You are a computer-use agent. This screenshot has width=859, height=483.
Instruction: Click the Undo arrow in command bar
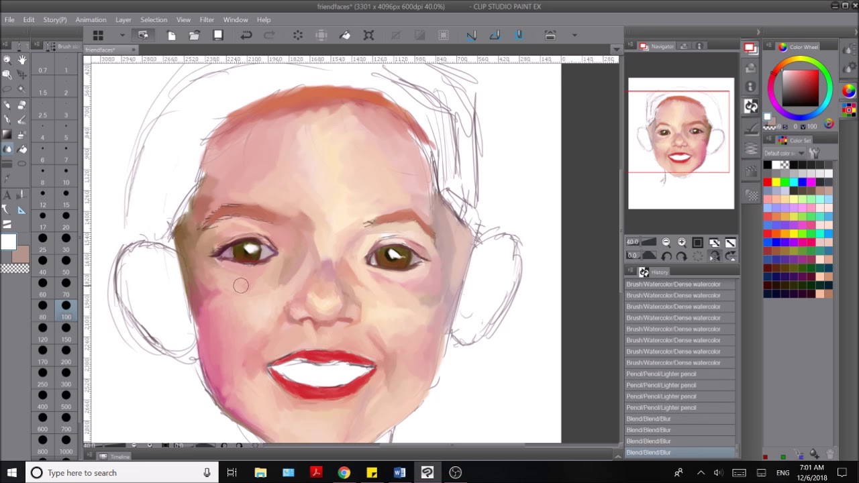(x=246, y=35)
